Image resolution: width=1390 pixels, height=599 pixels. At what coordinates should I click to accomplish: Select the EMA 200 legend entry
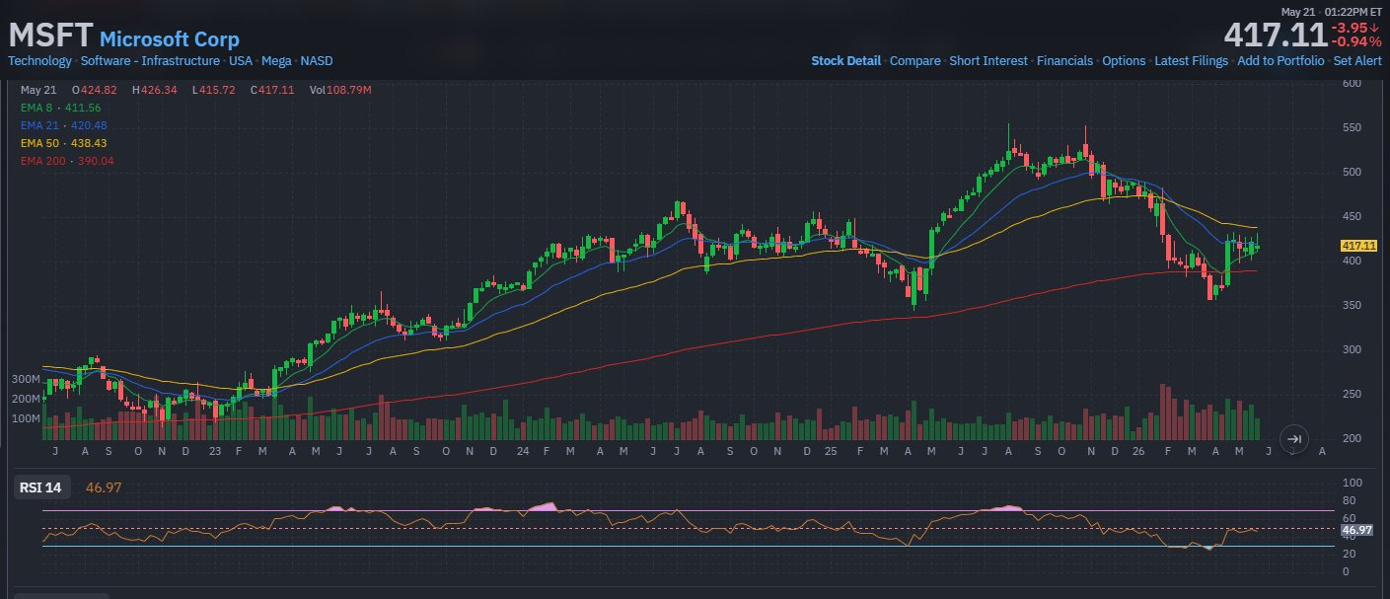tap(67, 161)
